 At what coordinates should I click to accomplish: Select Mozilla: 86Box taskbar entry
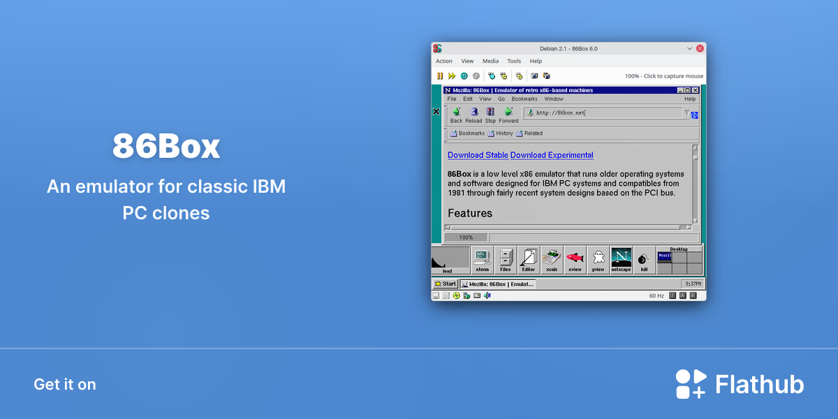click(x=497, y=284)
